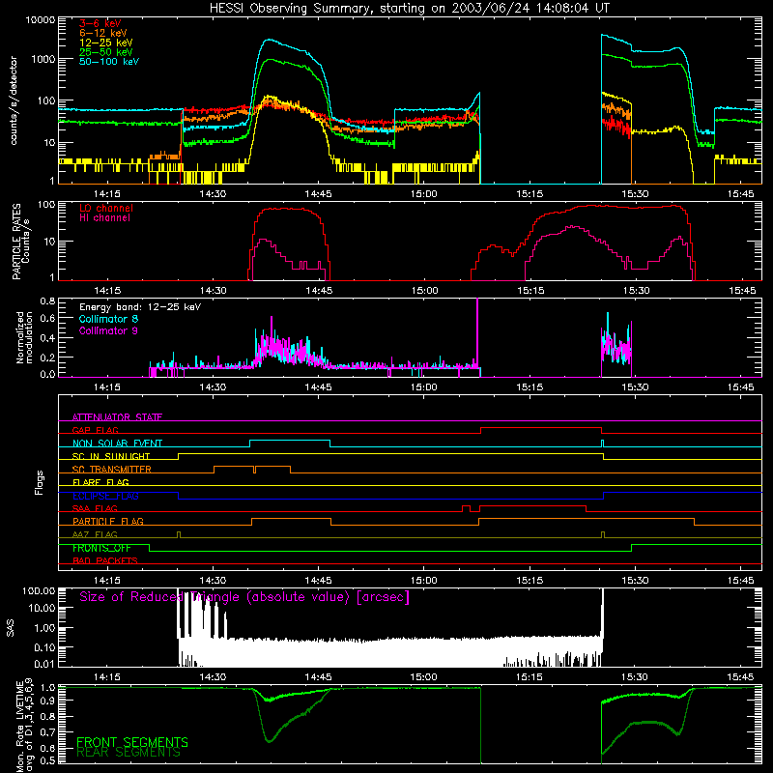Viewport: 773px width, 773px height.
Task: Click the 0.8 value on modulation axis
Action: [x=47, y=301]
